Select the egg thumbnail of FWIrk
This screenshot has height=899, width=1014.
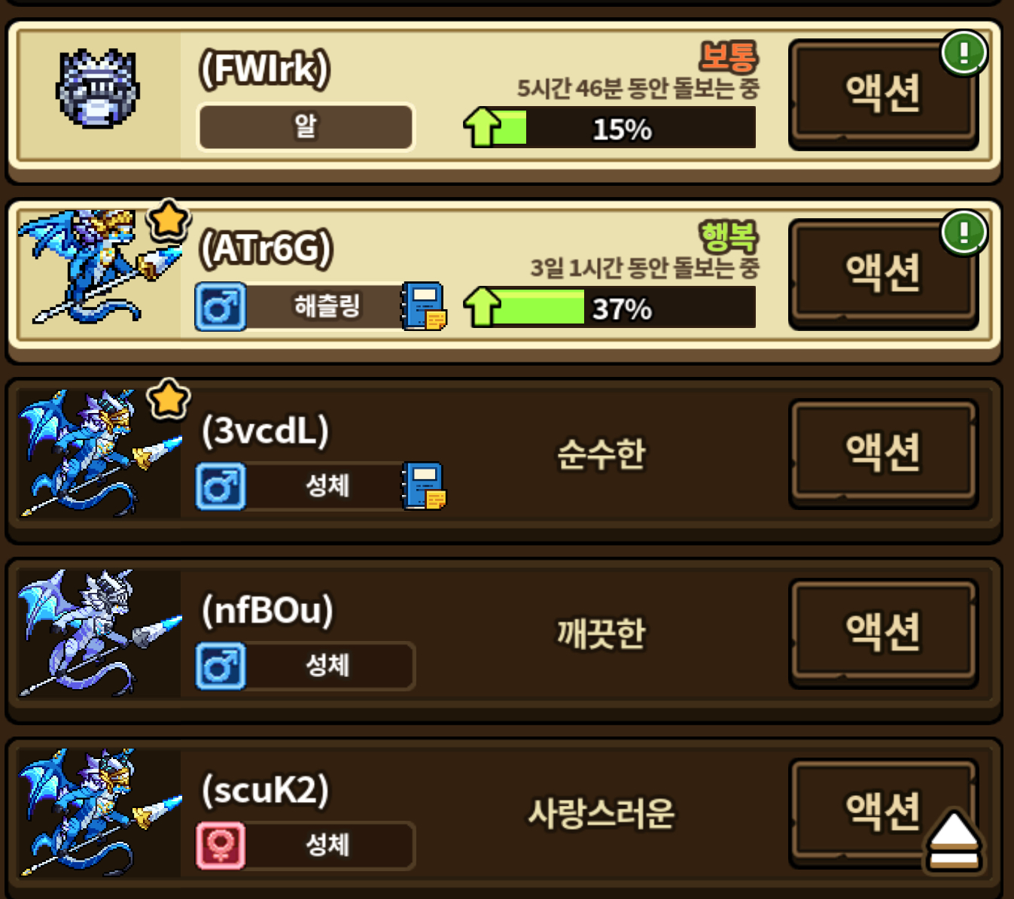pyautogui.click(x=98, y=89)
